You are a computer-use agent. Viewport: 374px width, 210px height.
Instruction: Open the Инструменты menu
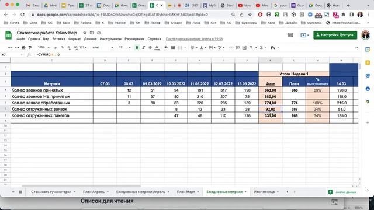tap(110, 39)
